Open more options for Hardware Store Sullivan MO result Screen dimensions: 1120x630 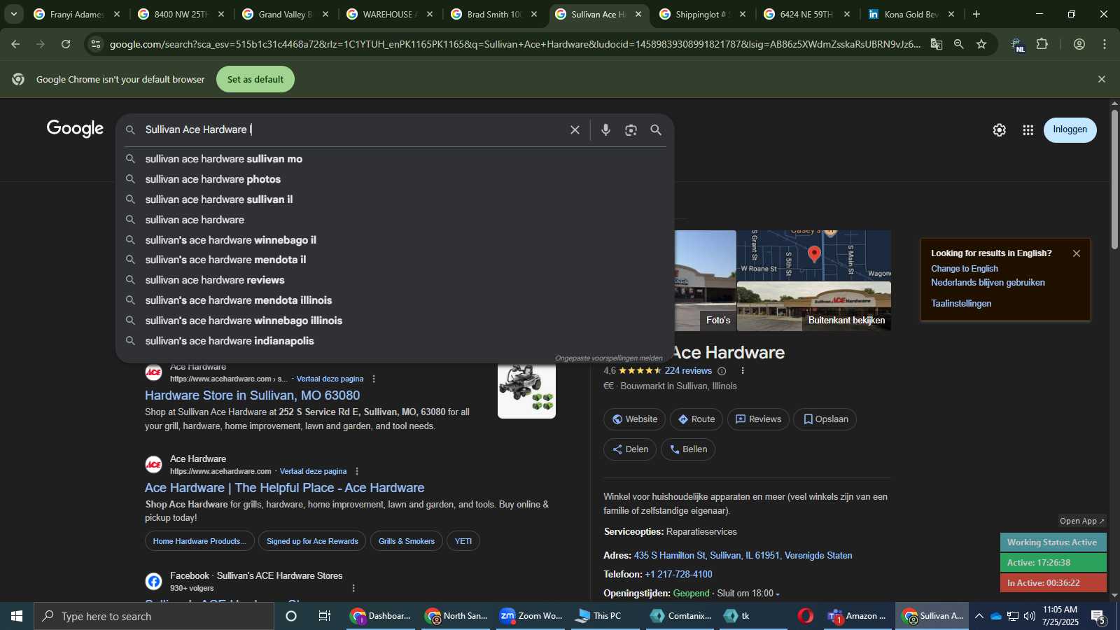(x=374, y=379)
